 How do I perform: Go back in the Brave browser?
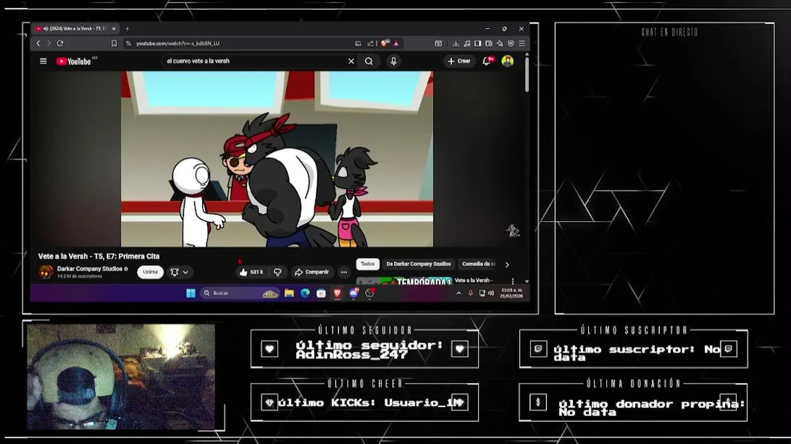(x=38, y=43)
